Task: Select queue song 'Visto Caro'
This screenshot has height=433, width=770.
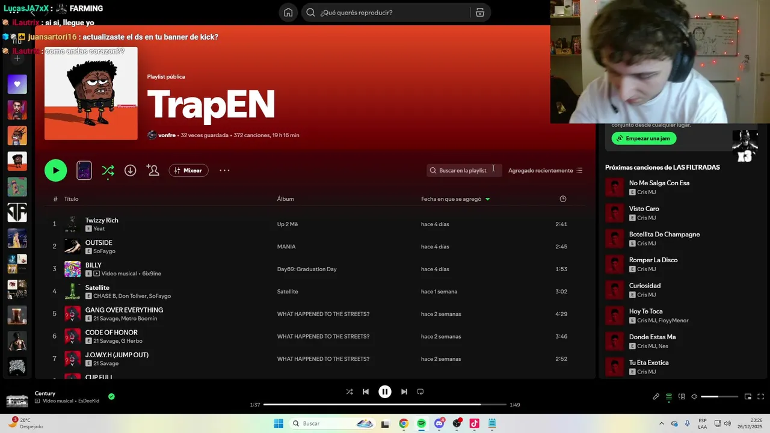Action: point(644,209)
